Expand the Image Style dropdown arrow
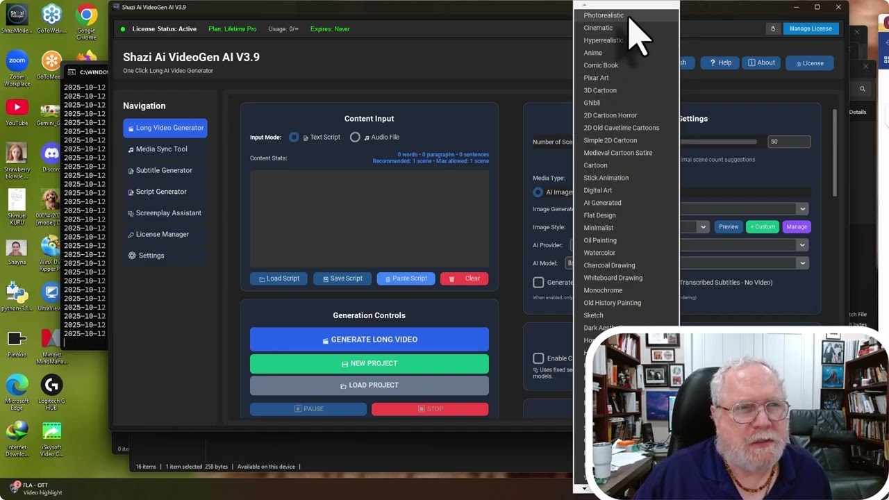 703,226
